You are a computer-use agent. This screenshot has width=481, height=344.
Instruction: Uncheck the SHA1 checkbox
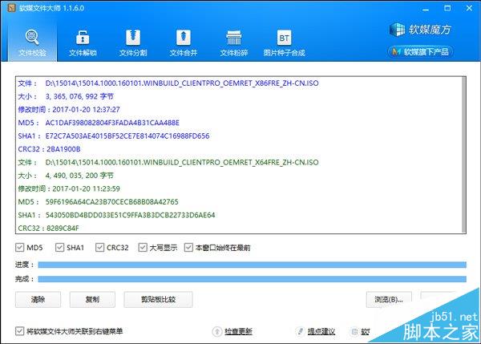59,247
